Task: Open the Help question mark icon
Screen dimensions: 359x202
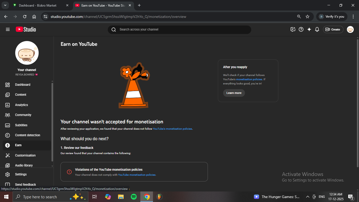Action: click(301, 29)
